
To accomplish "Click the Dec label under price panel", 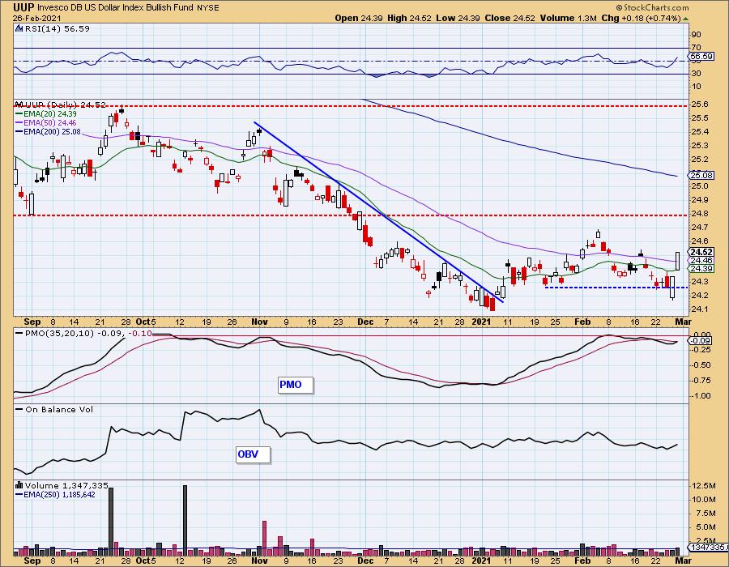I will [x=366, y=322].
